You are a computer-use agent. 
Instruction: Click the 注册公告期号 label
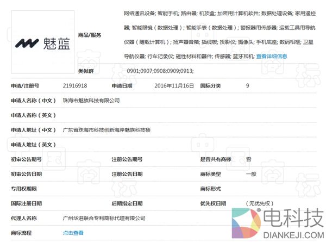127,159
